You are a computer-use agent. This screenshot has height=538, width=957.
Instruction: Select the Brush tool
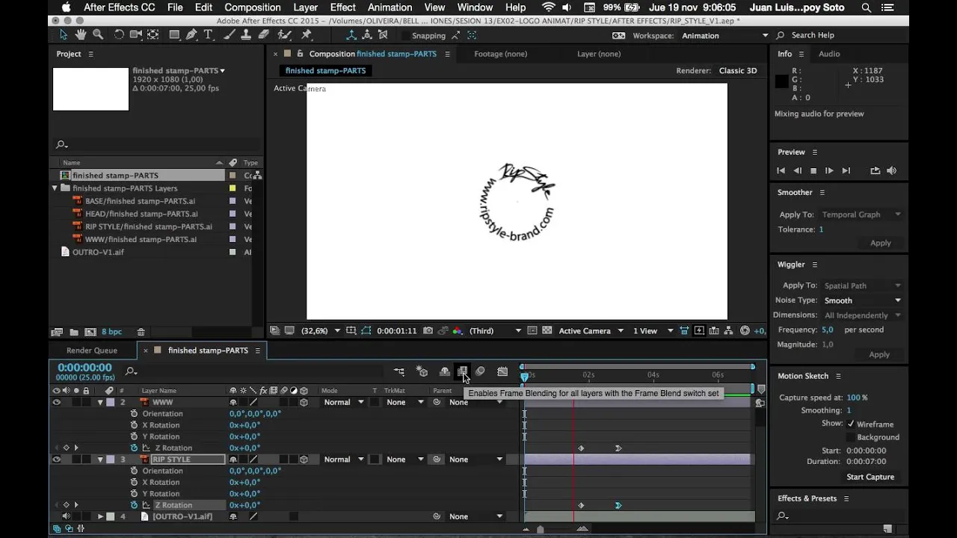click(x=230, y=35)
